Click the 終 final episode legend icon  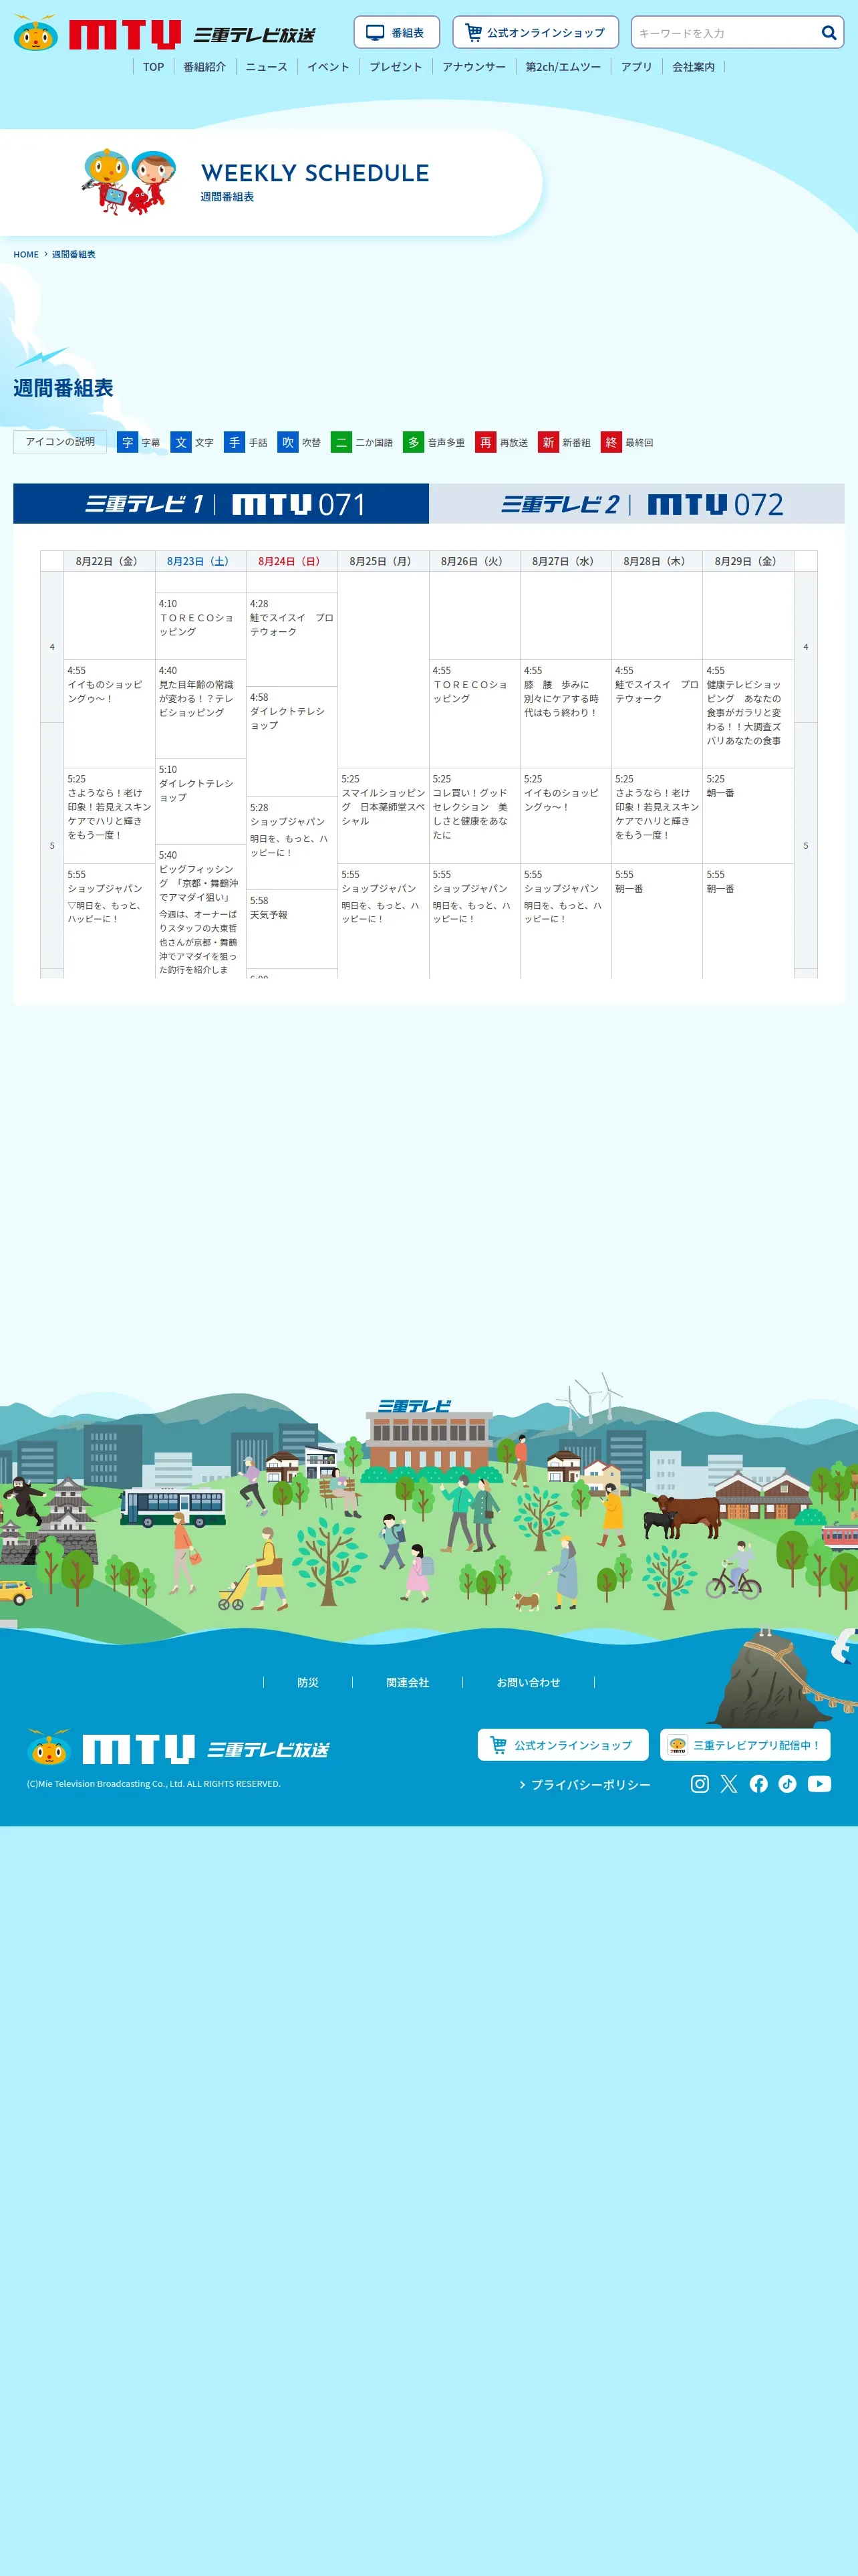(x=611, y=442)
